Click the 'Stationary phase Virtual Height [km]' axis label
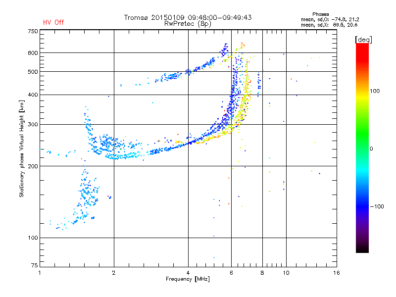 [22, 149]
